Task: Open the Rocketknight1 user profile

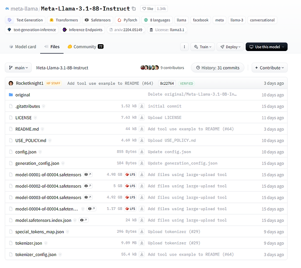Action: 30,83
